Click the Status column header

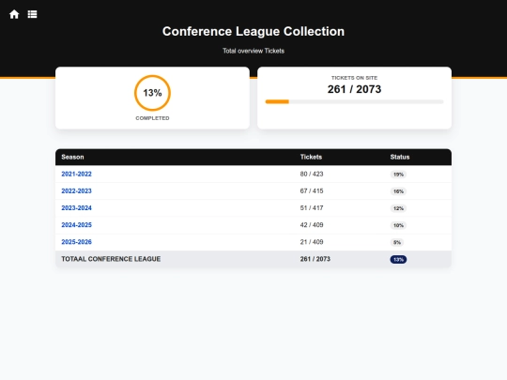pyautogui.click(x=400, y=157)
